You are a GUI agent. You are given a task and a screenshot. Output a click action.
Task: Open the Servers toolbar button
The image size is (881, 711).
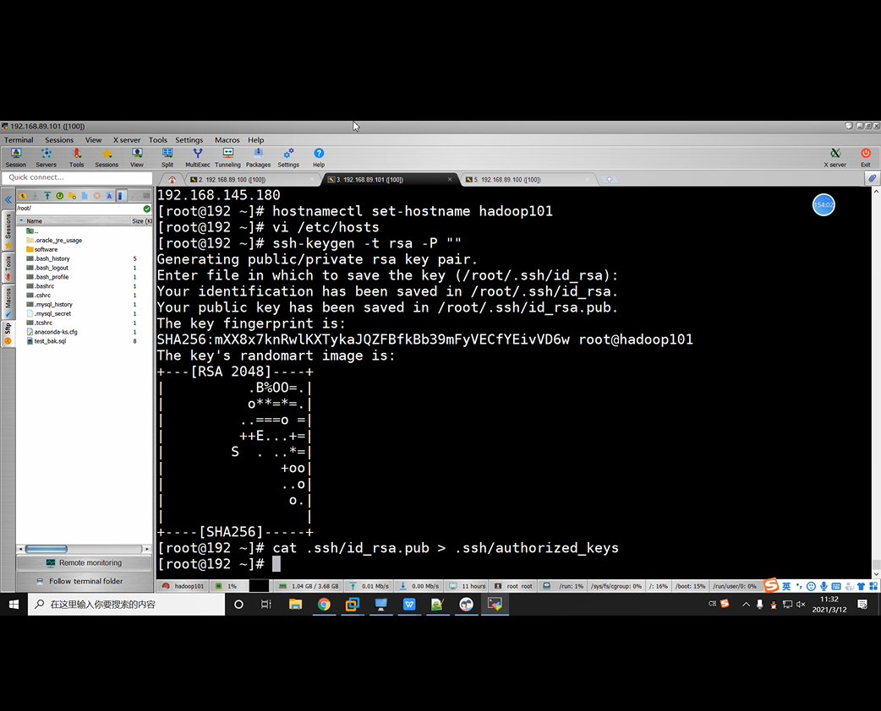46,158
